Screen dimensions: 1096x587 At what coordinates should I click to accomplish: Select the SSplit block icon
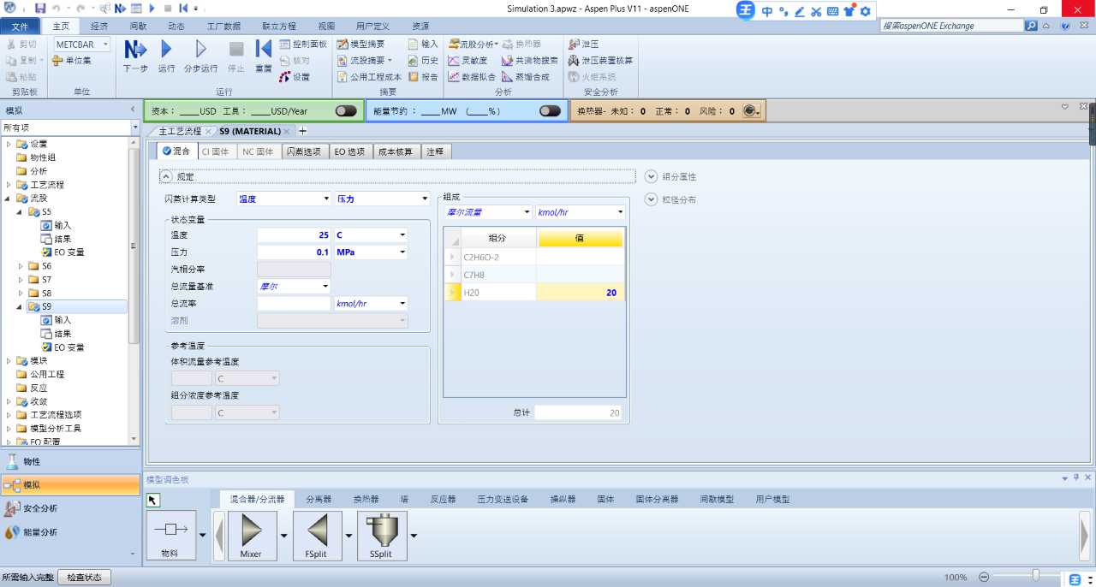click(x=381, y=531)
